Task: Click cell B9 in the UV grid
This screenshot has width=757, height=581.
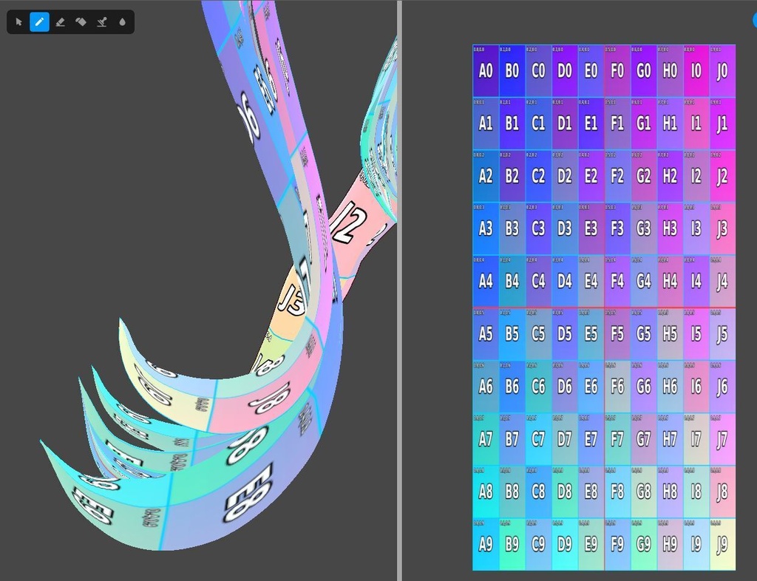Action: (512, 544)
